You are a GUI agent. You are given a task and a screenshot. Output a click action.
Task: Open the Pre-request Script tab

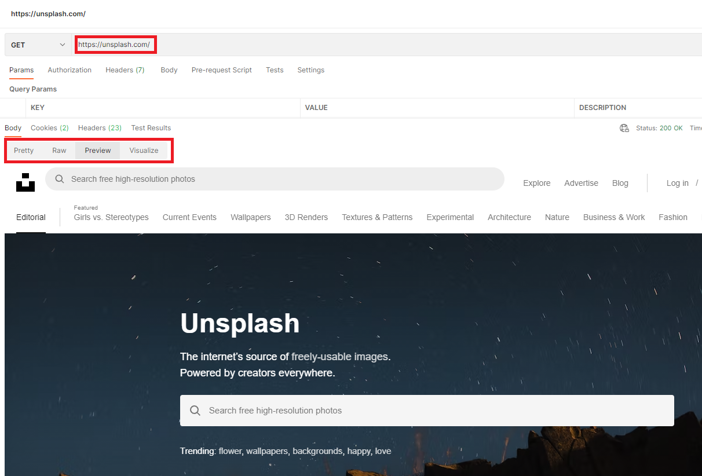(x=222, y=70)
